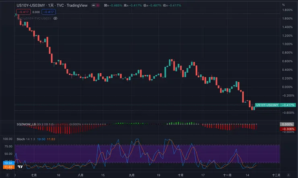Click blue buy price button -0.417
The width and height of the screenshot is (298, 178).
(x=48, y=12)
